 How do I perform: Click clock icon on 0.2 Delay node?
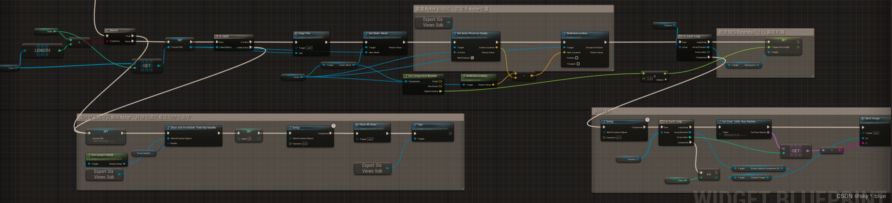pos(333,126)
